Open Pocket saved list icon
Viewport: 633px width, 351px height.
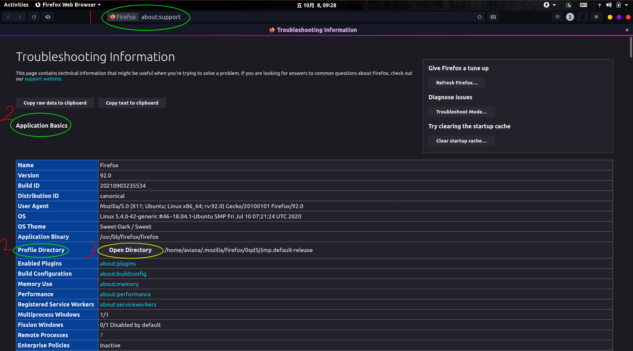(x=558, y=17)
